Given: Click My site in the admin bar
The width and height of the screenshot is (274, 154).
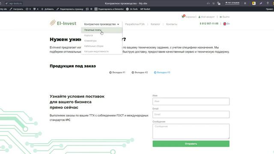Looking at the screenshot, I should [3, 9].
